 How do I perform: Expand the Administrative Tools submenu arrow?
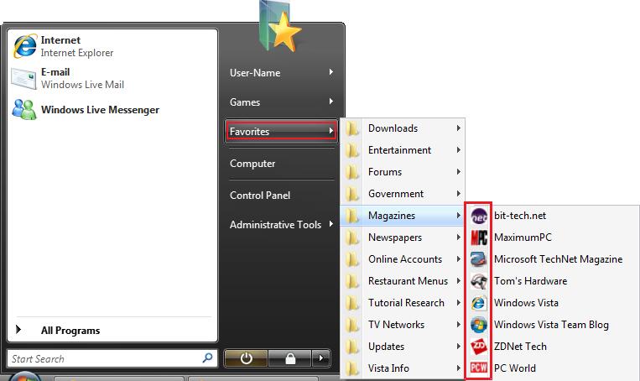(x=331, y=224)
